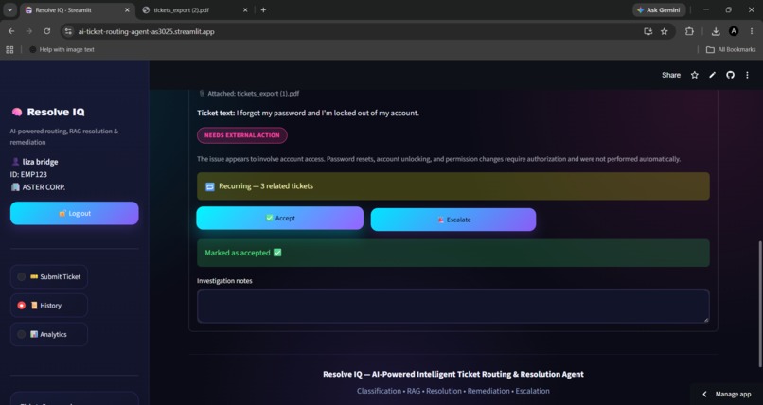
Task: Open the browser downloads panel
Action: pyautogui.click(x=716, y=31)
